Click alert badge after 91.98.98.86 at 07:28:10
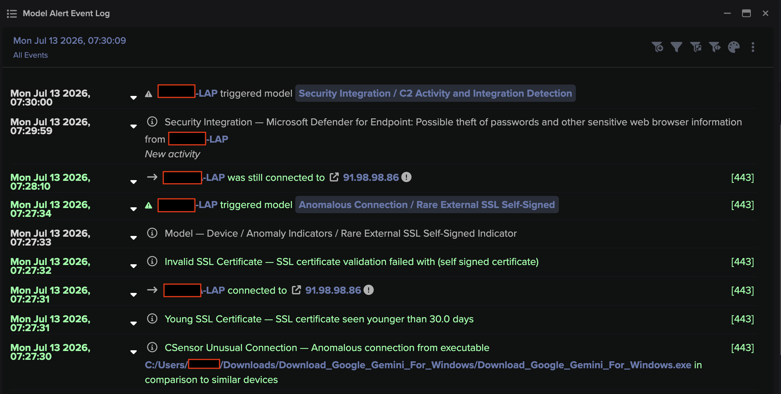This screenshot has height=394, width=781. tap(406, 177)
